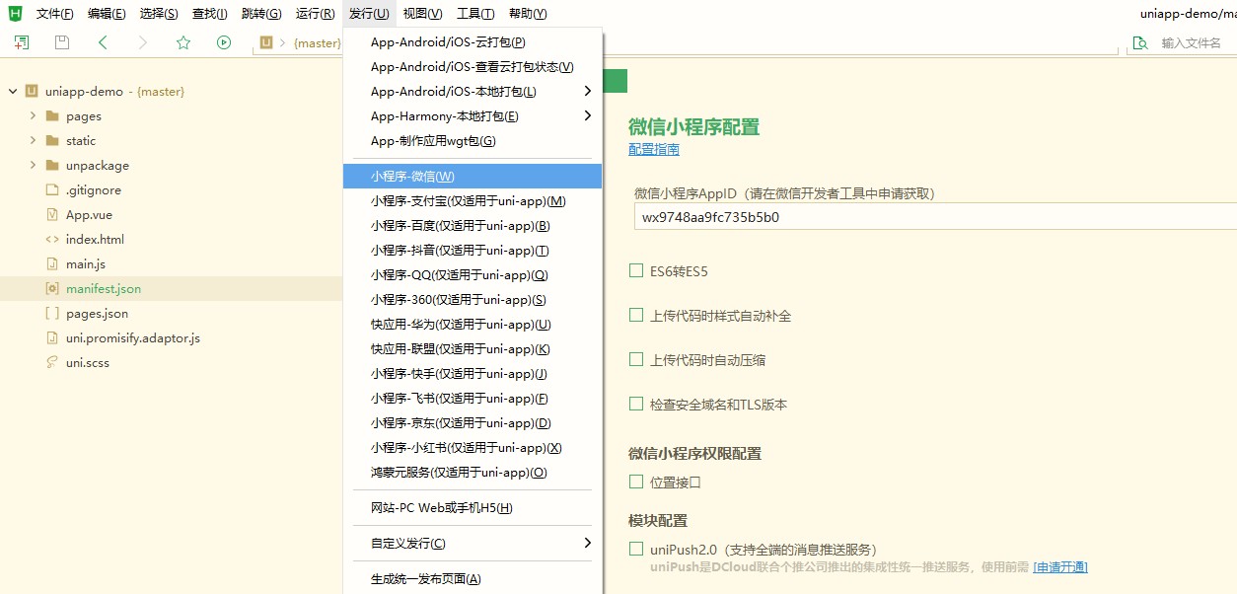Open the 选择(S) menu
1237x594 pixels.
pos(159,14)
